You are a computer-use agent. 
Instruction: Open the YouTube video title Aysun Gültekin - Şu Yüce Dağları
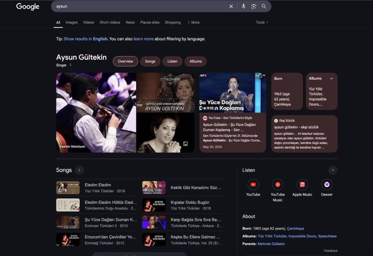[229, 127]
